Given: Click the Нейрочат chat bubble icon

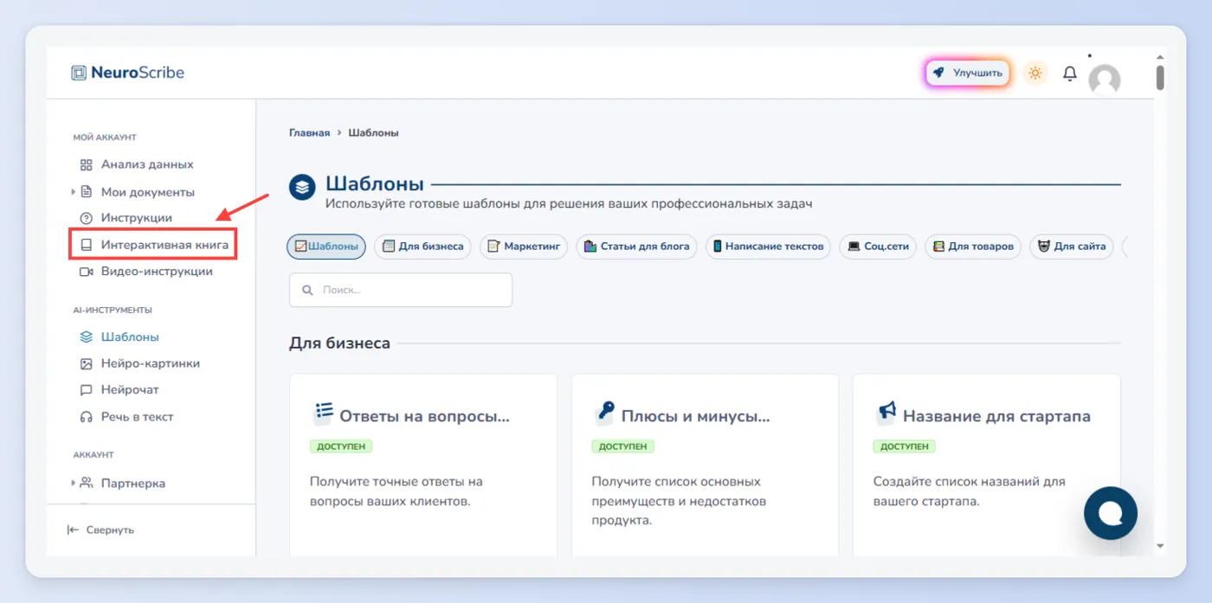Looking at the screenshot, I should pyautogui.click(x=86, y=390).
